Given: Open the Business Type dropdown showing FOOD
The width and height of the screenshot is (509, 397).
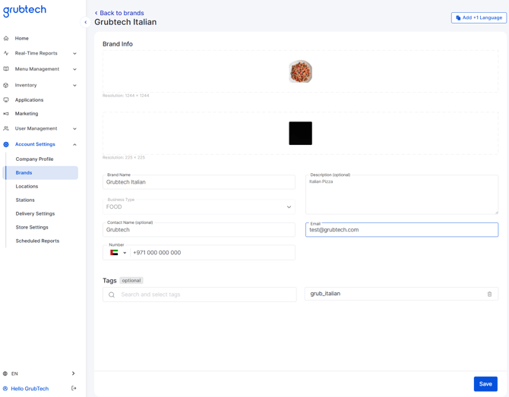Looking at the screenshot, I should tap(199, 207).
